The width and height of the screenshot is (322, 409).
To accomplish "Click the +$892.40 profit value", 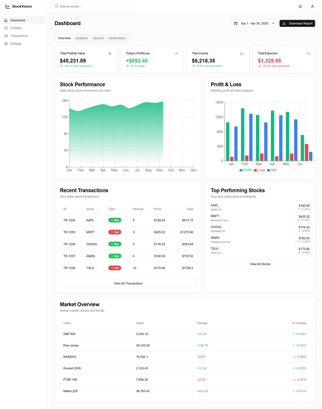I will [137, 61].
